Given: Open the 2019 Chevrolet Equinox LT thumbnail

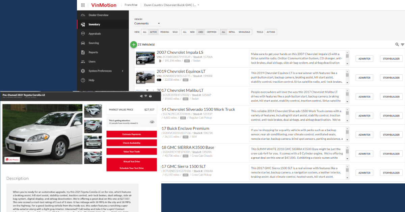Looking at the screenshot, I should [x=145, y=77].
